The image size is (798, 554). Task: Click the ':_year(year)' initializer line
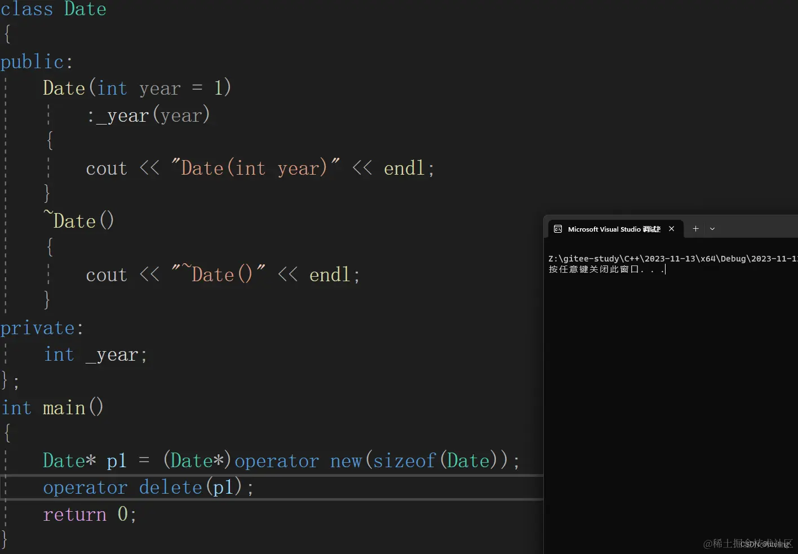pyautogui.click(x=149, y=115)
